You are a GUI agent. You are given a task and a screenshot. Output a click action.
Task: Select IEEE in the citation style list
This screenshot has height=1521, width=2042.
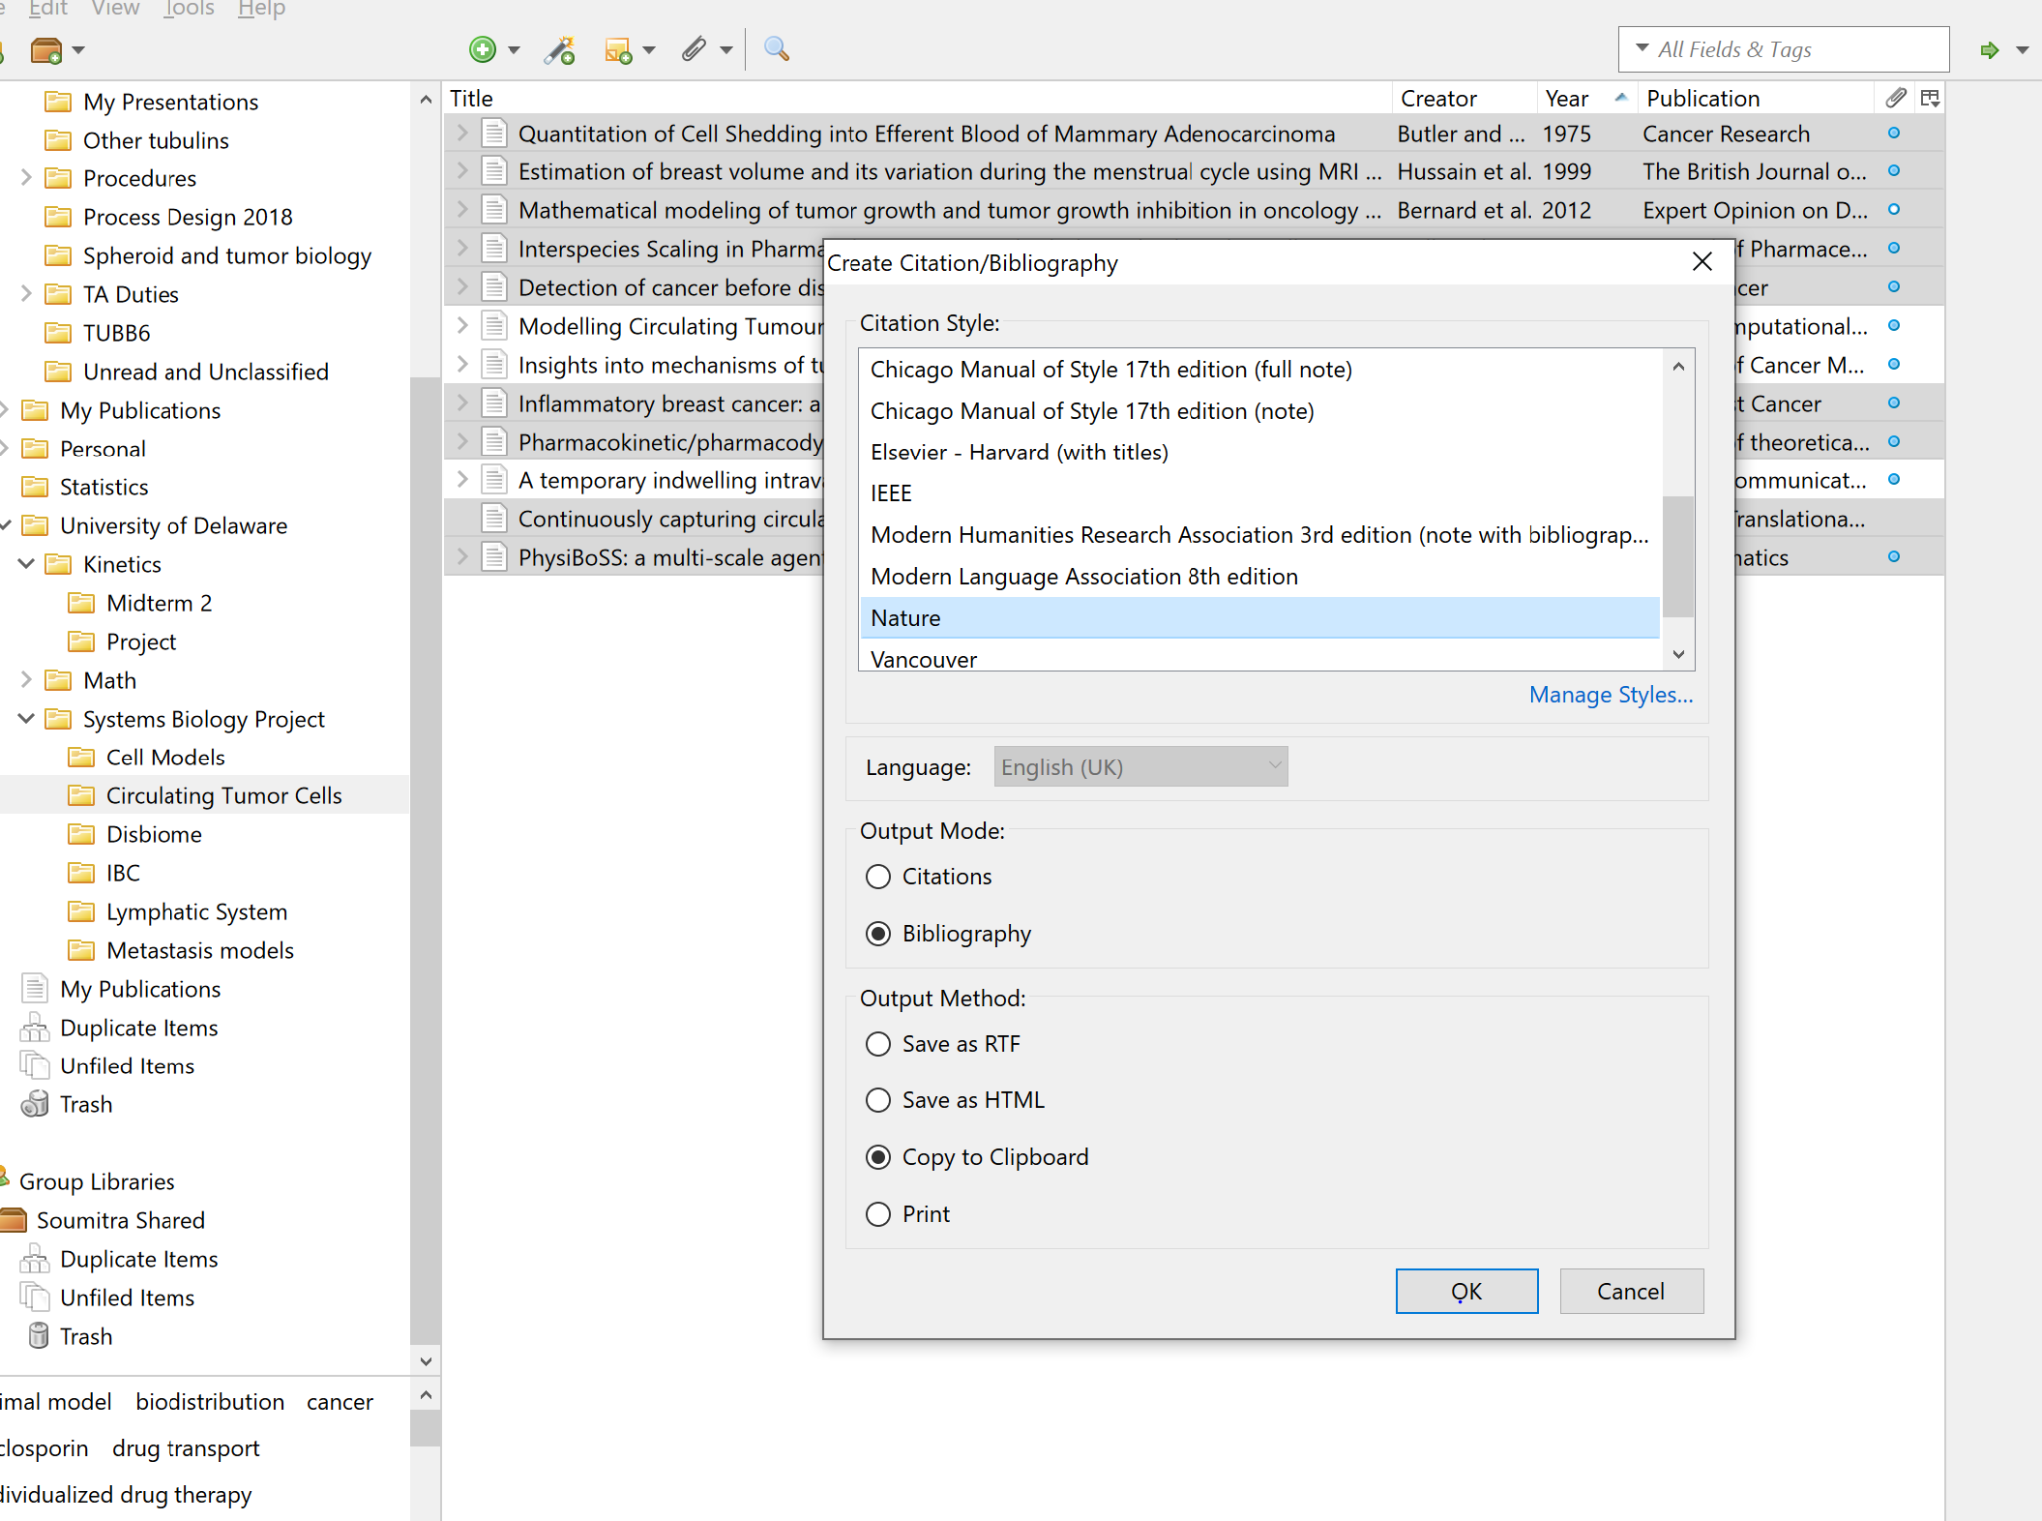pos(891,493)
